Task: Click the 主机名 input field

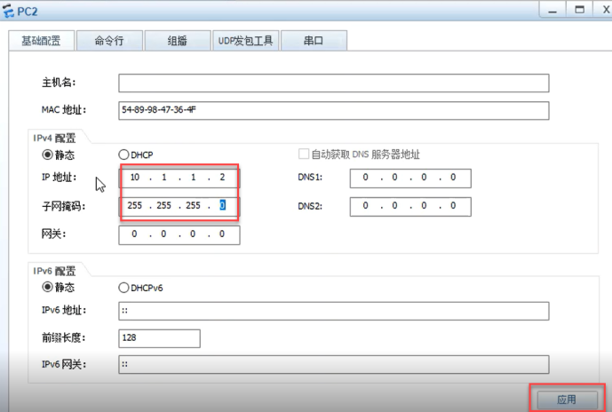Action: coord(333,83)
